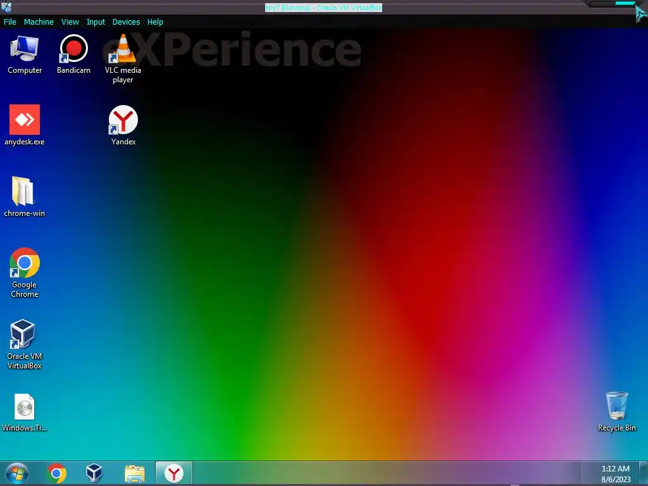Open VirtualBox from the taskbar
The height and width of the screenshot is (486, 648).
click(x=94, y=473)
